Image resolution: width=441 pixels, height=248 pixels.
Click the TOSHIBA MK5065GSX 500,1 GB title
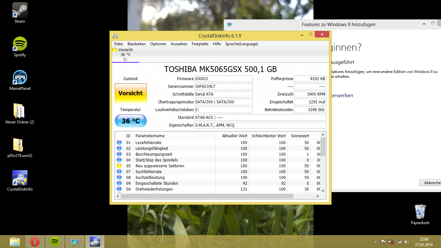(x=221, y=69)
